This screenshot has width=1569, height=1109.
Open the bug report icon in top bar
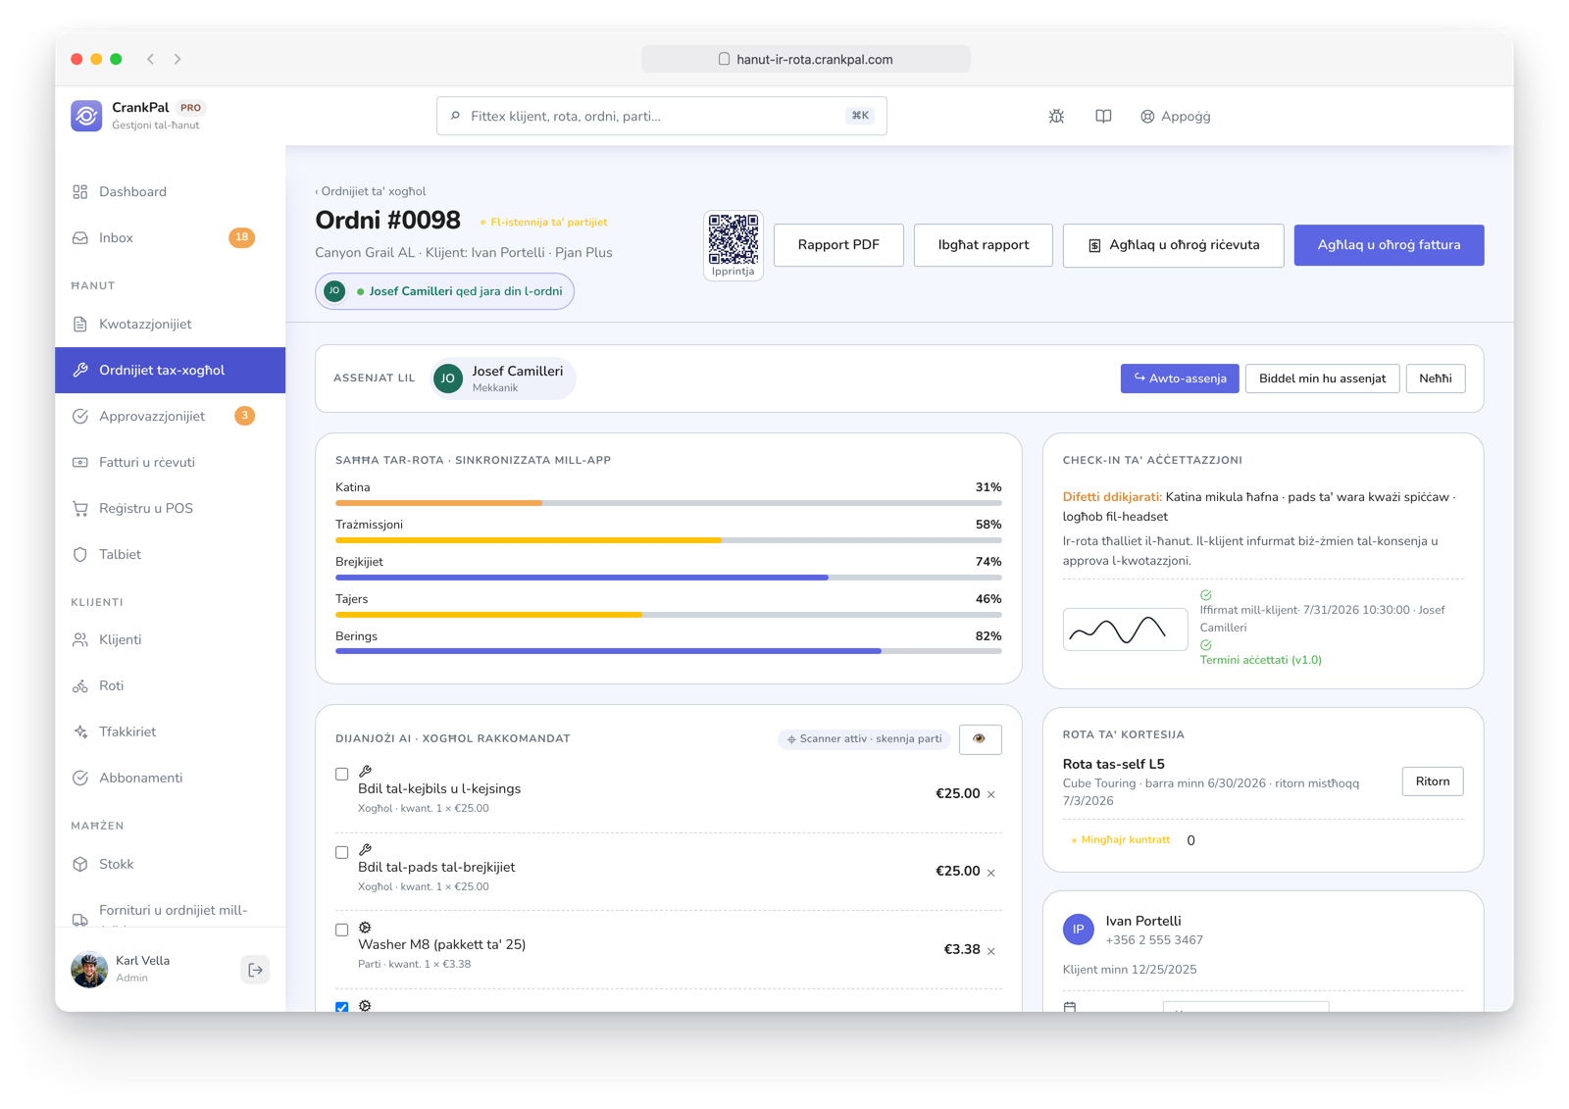[x=1056, y=116]
